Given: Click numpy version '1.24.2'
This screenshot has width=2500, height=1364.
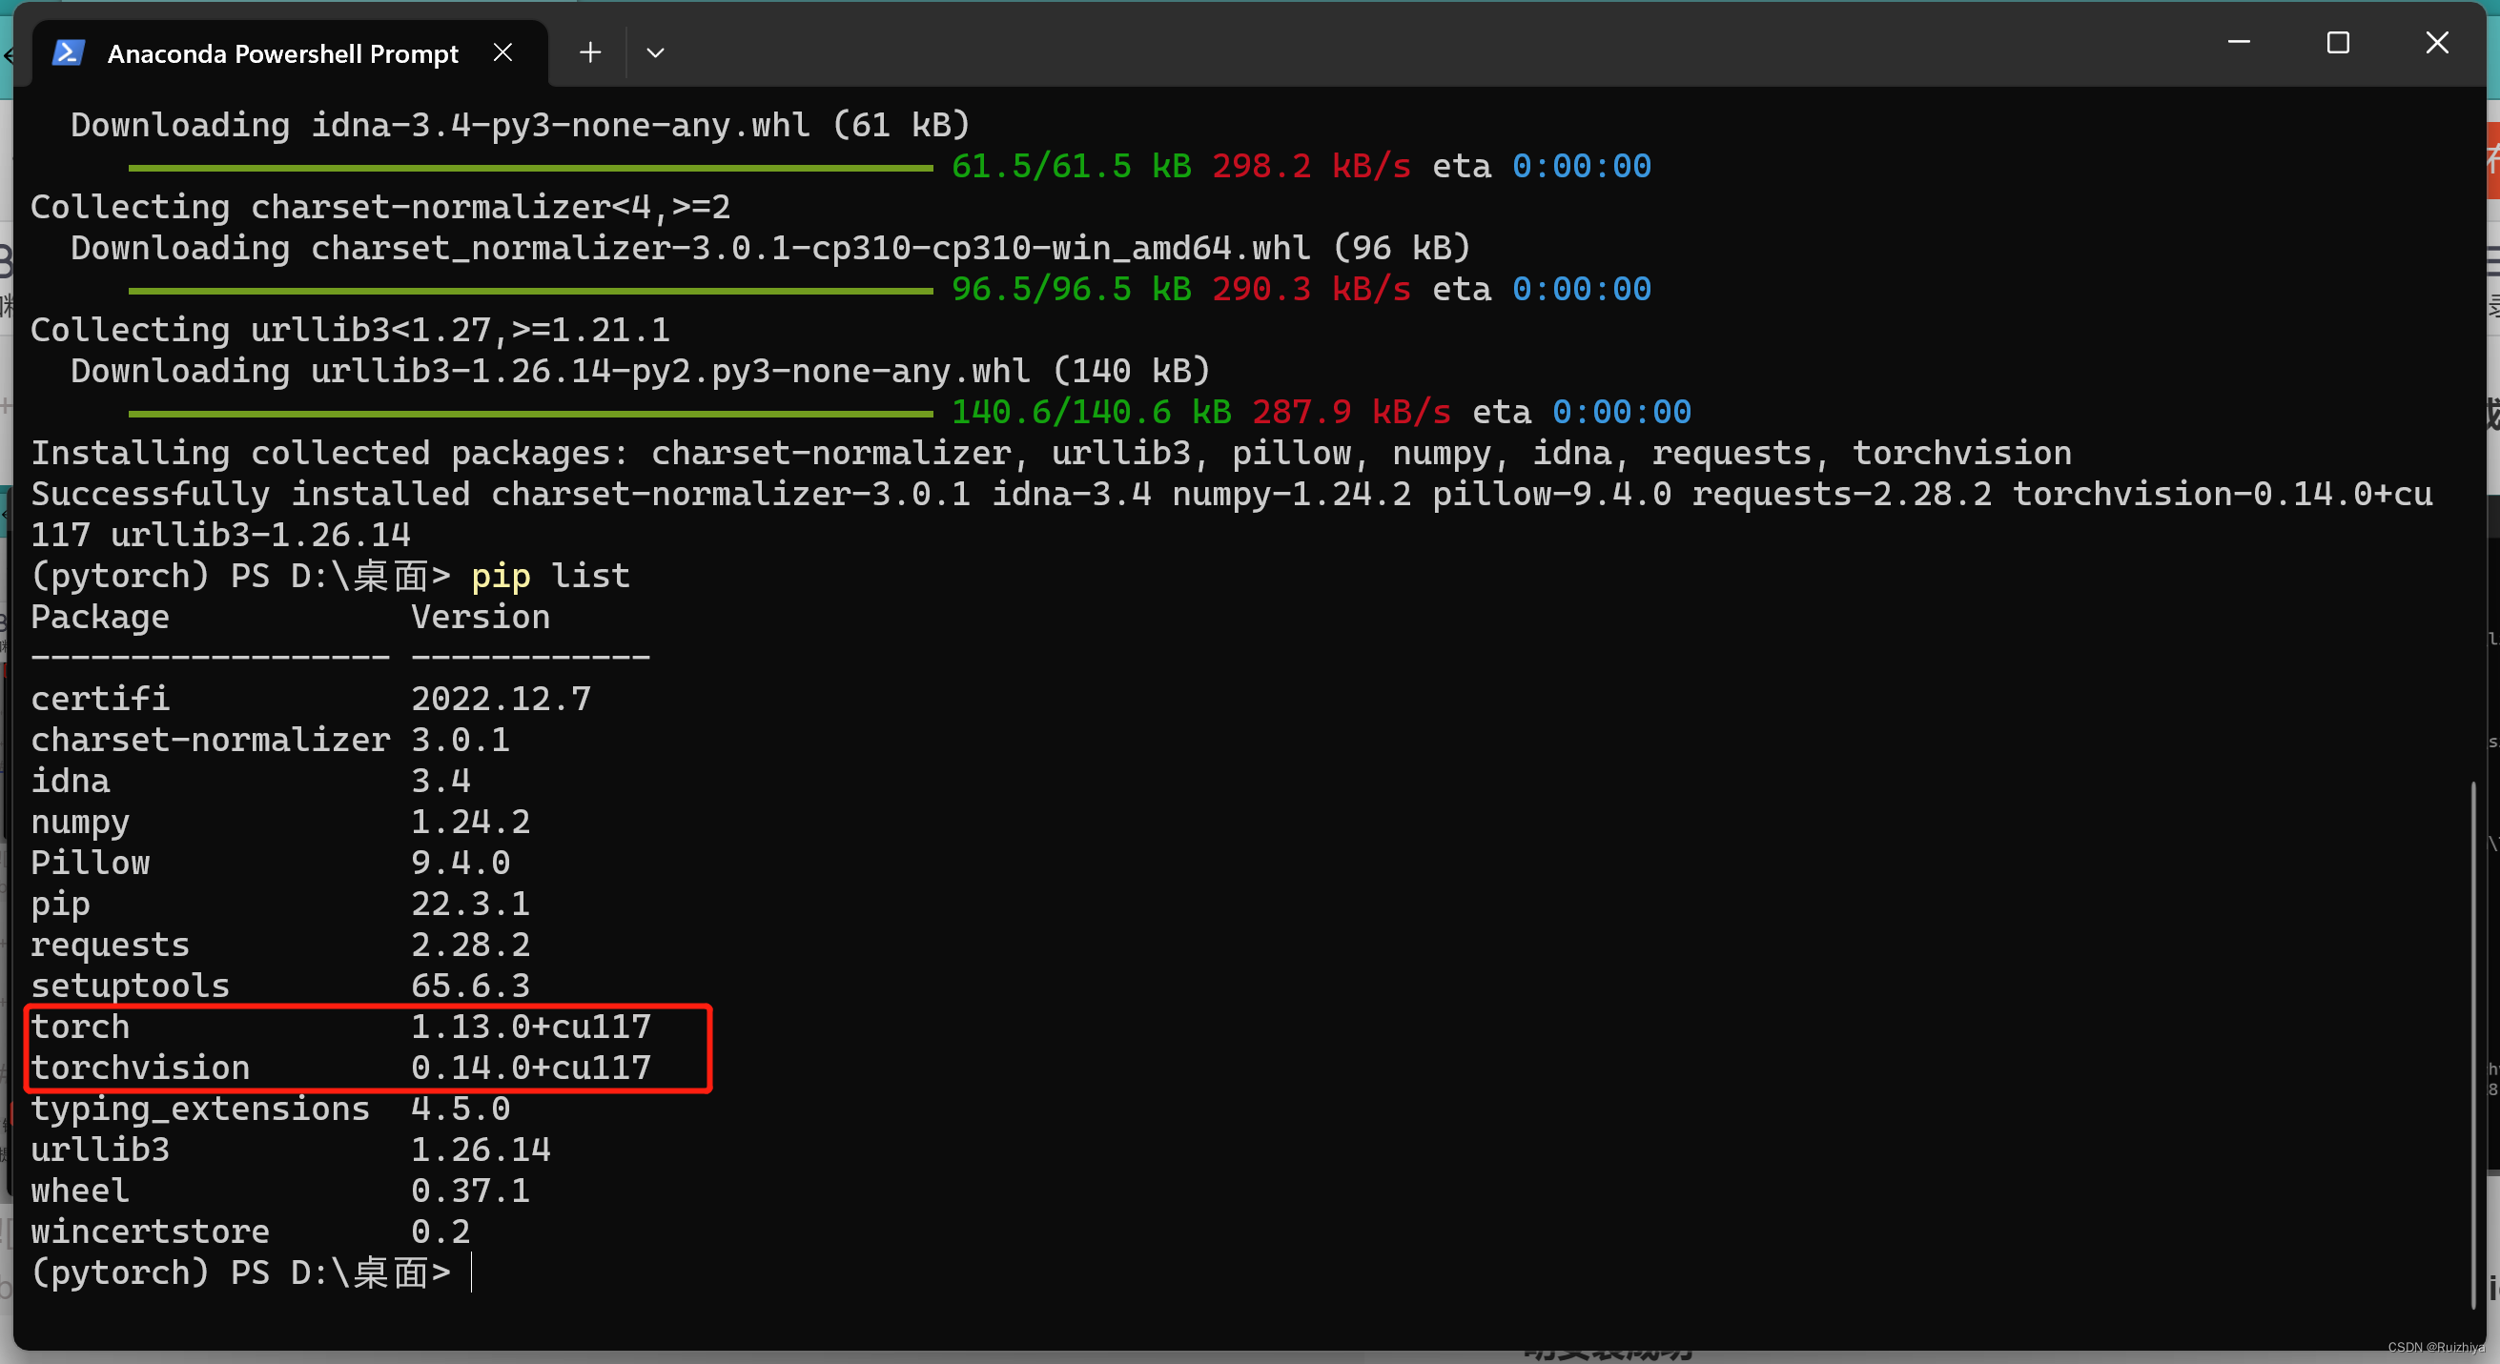Looking at the screenshot, I should (x=471, y=822).
